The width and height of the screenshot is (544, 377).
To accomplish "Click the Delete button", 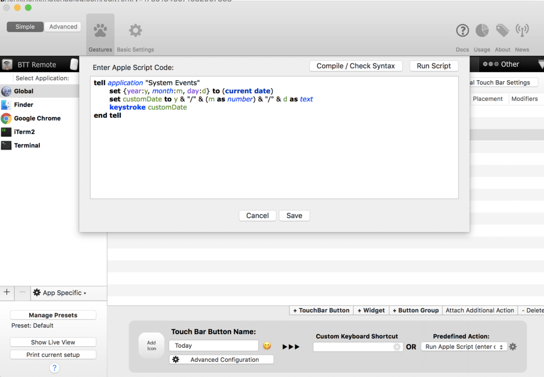I will (x=531, y=311).
